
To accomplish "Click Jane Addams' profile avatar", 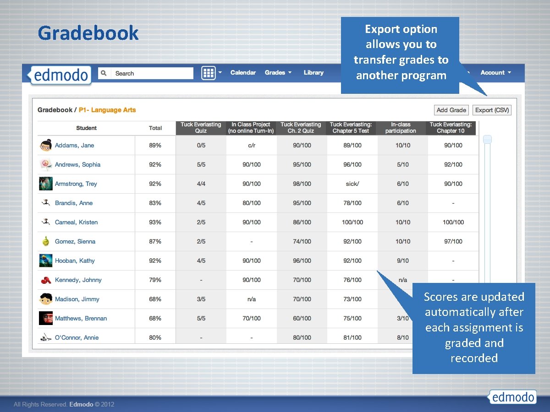I will click(x=46, y=145).
